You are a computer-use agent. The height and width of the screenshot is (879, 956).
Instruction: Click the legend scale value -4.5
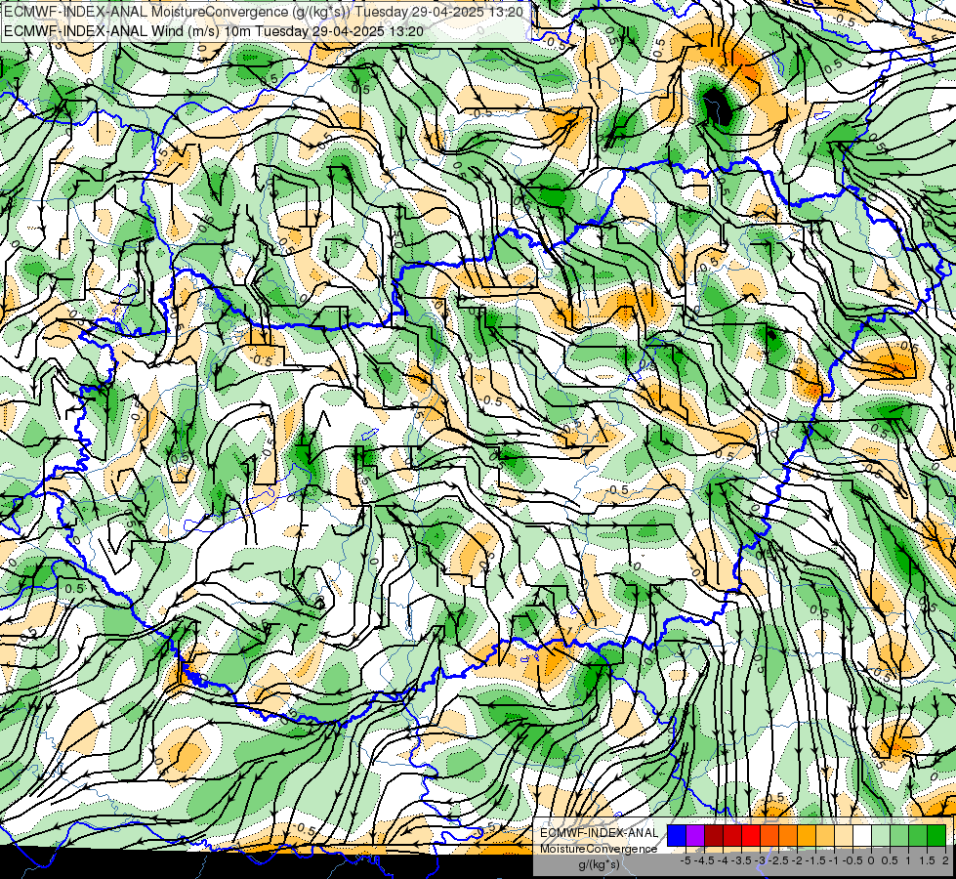[x=704, y=860]
